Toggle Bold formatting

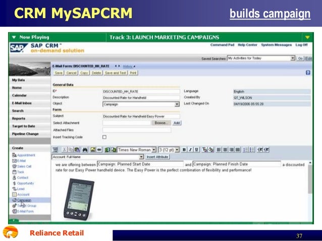point(184,149)
